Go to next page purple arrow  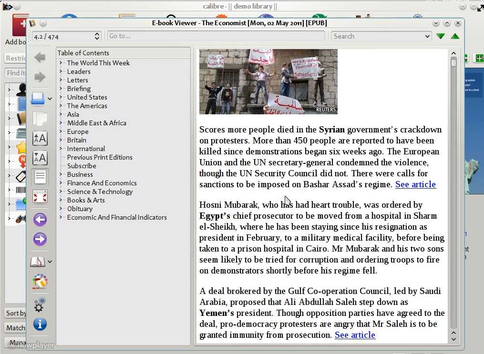coord(40,239)
